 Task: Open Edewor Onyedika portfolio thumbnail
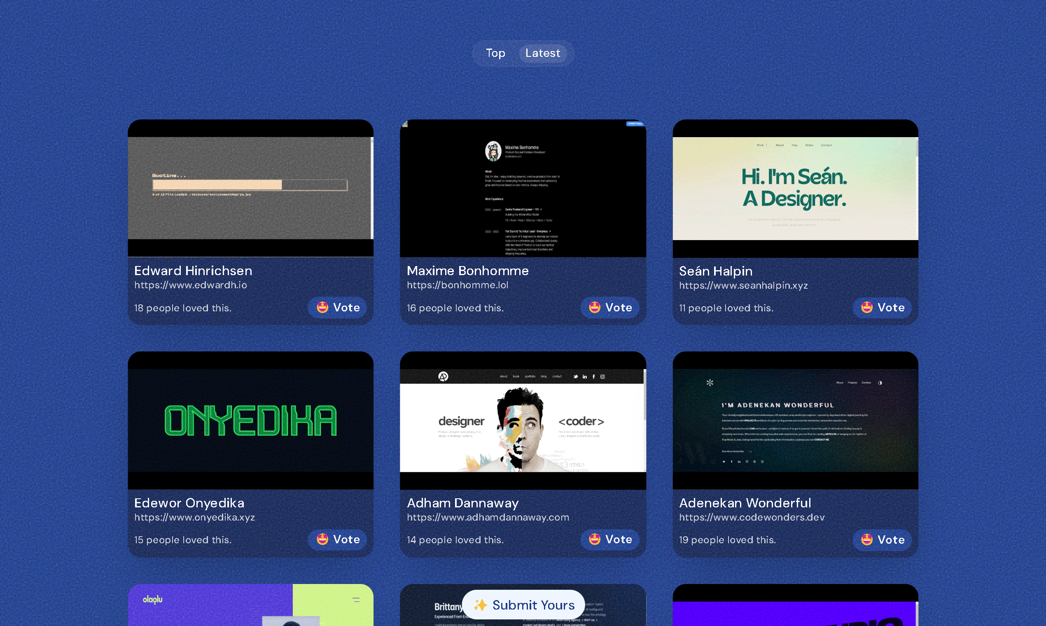click(x=250, y=420)
